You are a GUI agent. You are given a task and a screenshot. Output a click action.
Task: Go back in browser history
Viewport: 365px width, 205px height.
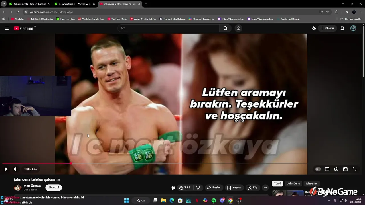point(4,12)
